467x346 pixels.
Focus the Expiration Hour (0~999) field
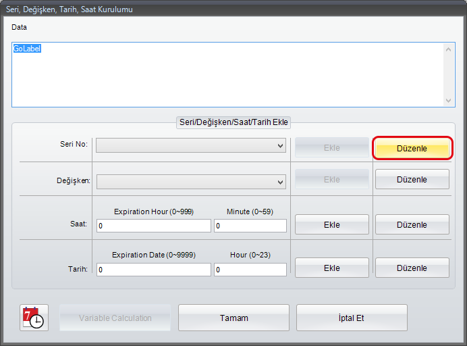154,226
